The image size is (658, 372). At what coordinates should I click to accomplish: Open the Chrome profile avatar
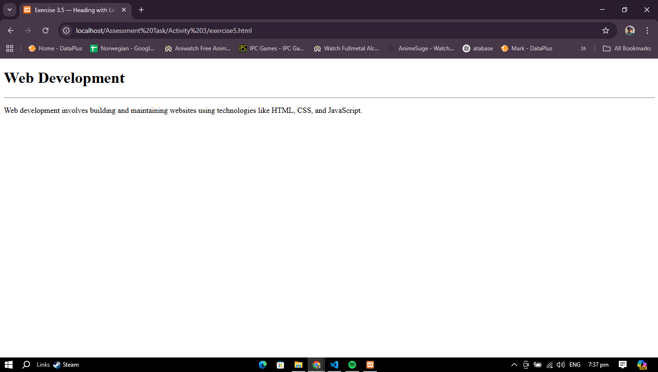[629, 31]
